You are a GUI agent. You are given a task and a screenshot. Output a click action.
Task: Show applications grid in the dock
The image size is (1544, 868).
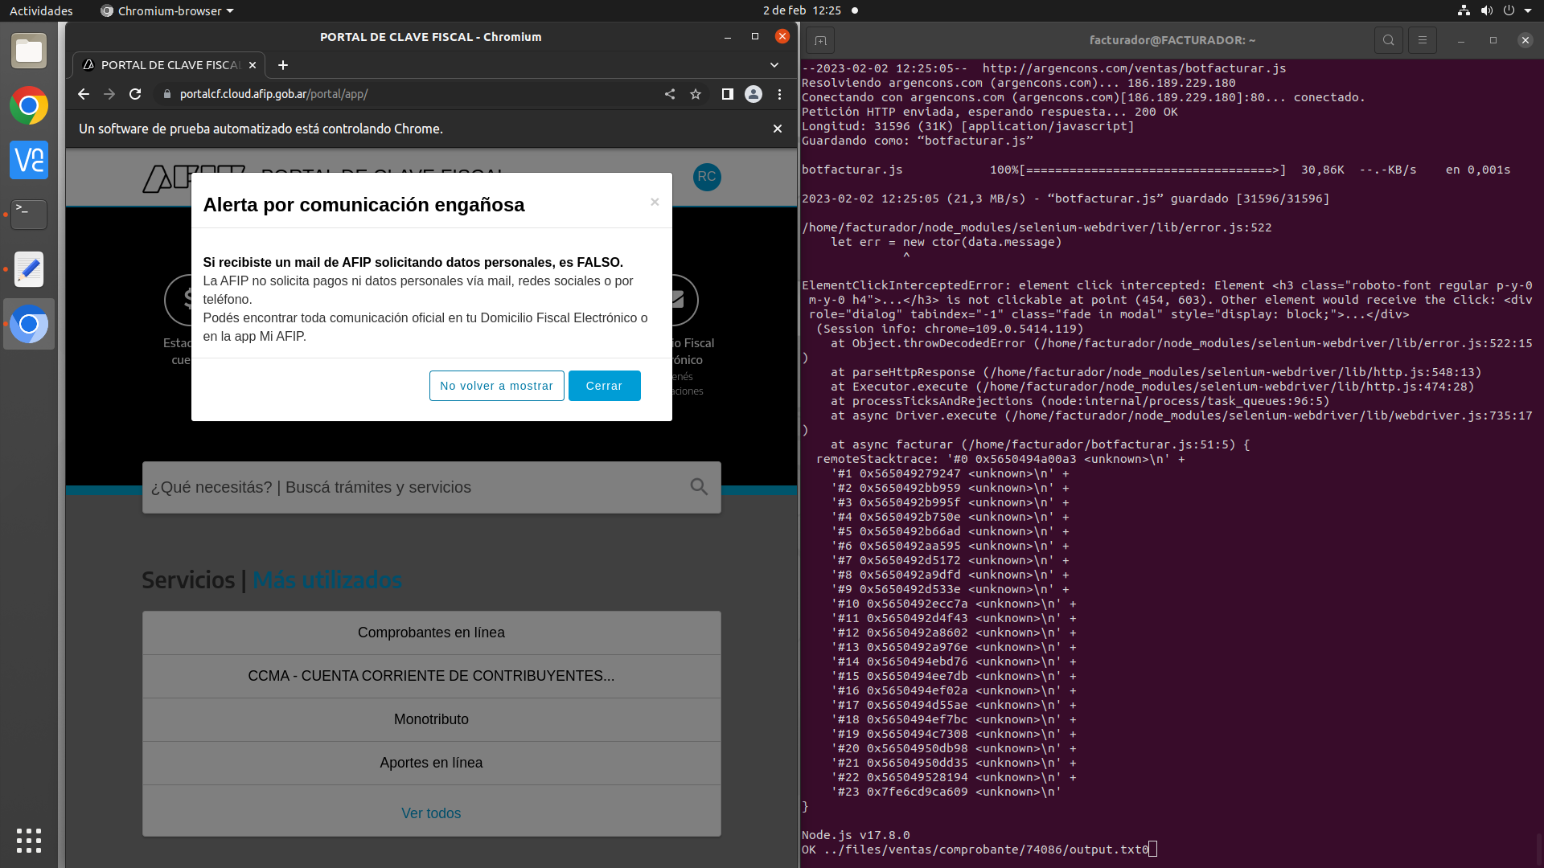coord(29,841)
